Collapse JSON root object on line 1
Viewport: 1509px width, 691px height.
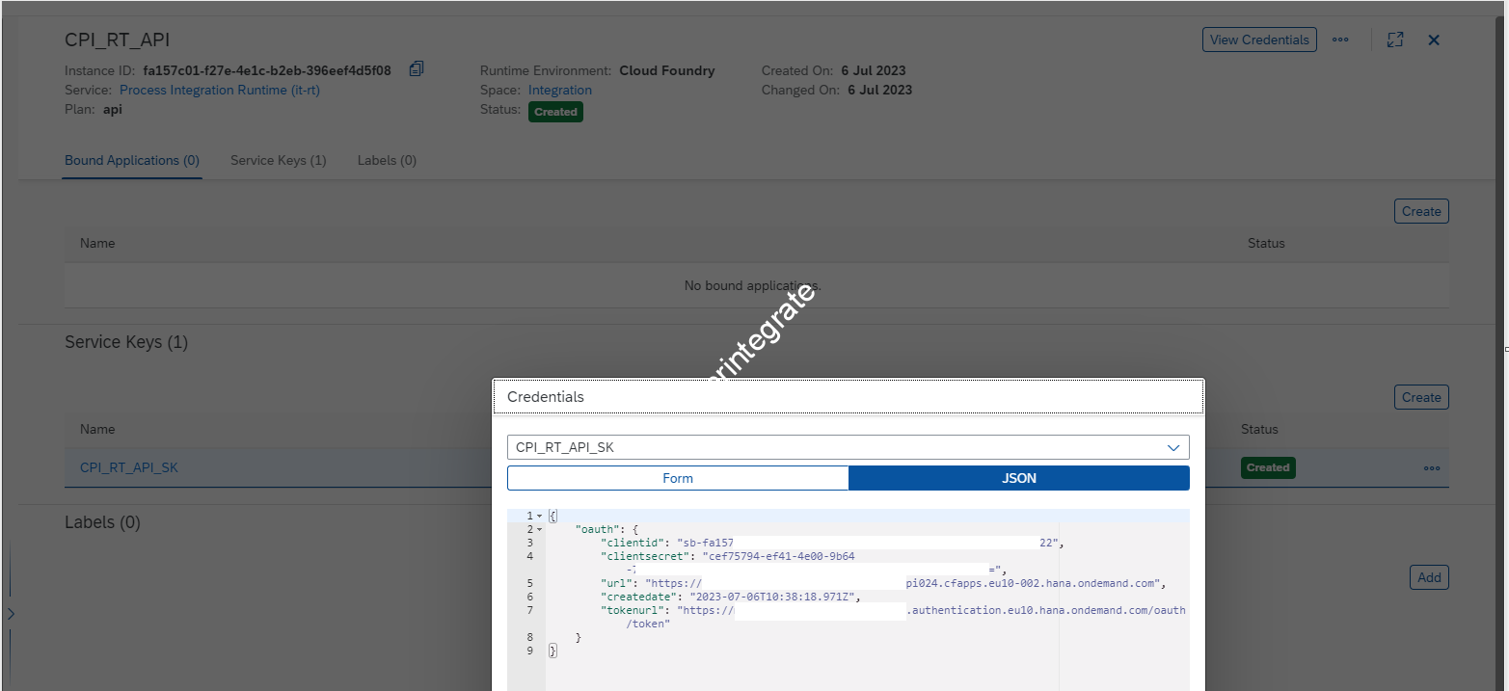[539, 517]
